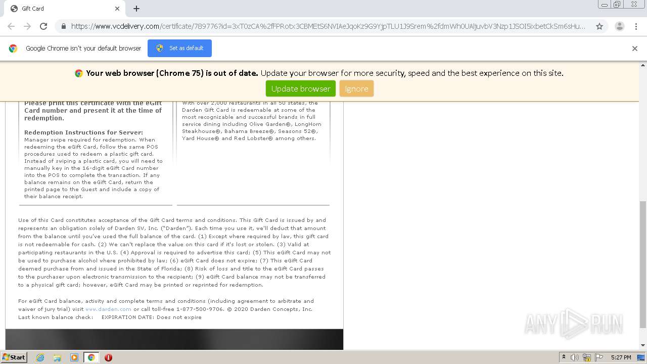Click 'EXPIRATION DATE: Does not expire' text
This screenshot has height=364, width=647.
pyautogui.click(x=152, y=317)
